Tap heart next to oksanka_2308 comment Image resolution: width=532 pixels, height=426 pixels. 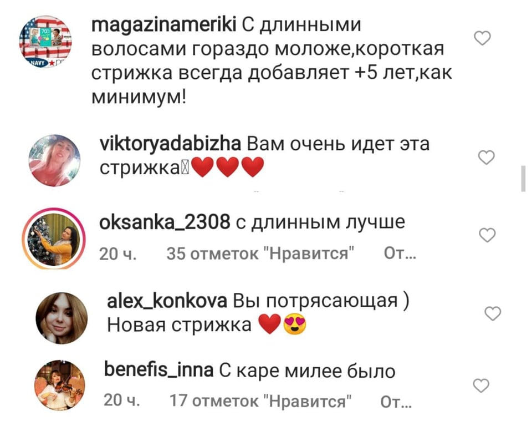(x=487, y=235)
